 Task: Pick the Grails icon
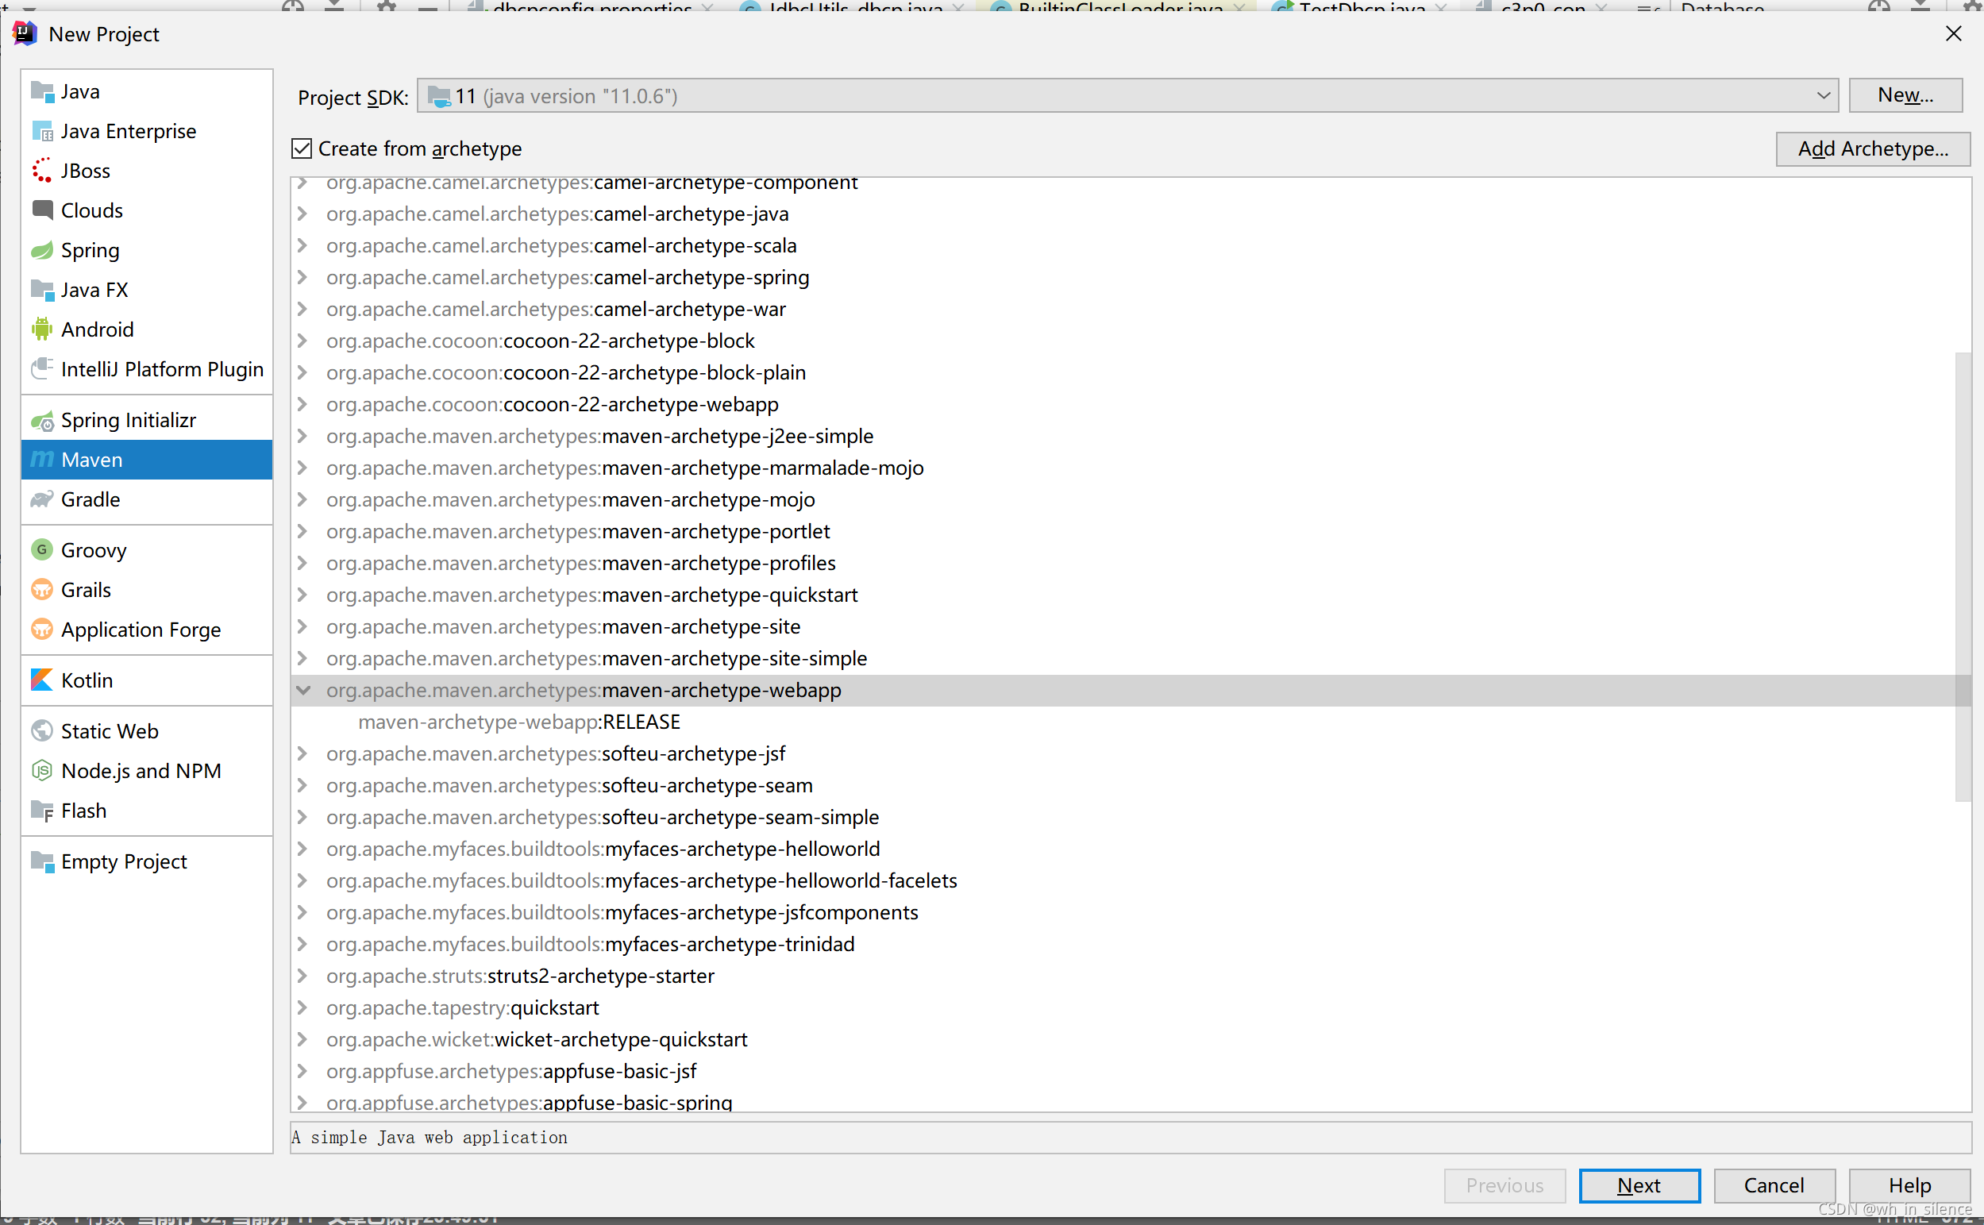[41, 590]
